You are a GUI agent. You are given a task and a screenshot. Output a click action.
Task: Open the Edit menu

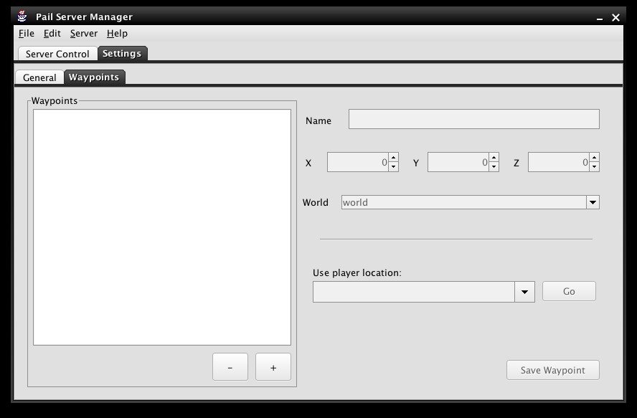click(52, 33)
